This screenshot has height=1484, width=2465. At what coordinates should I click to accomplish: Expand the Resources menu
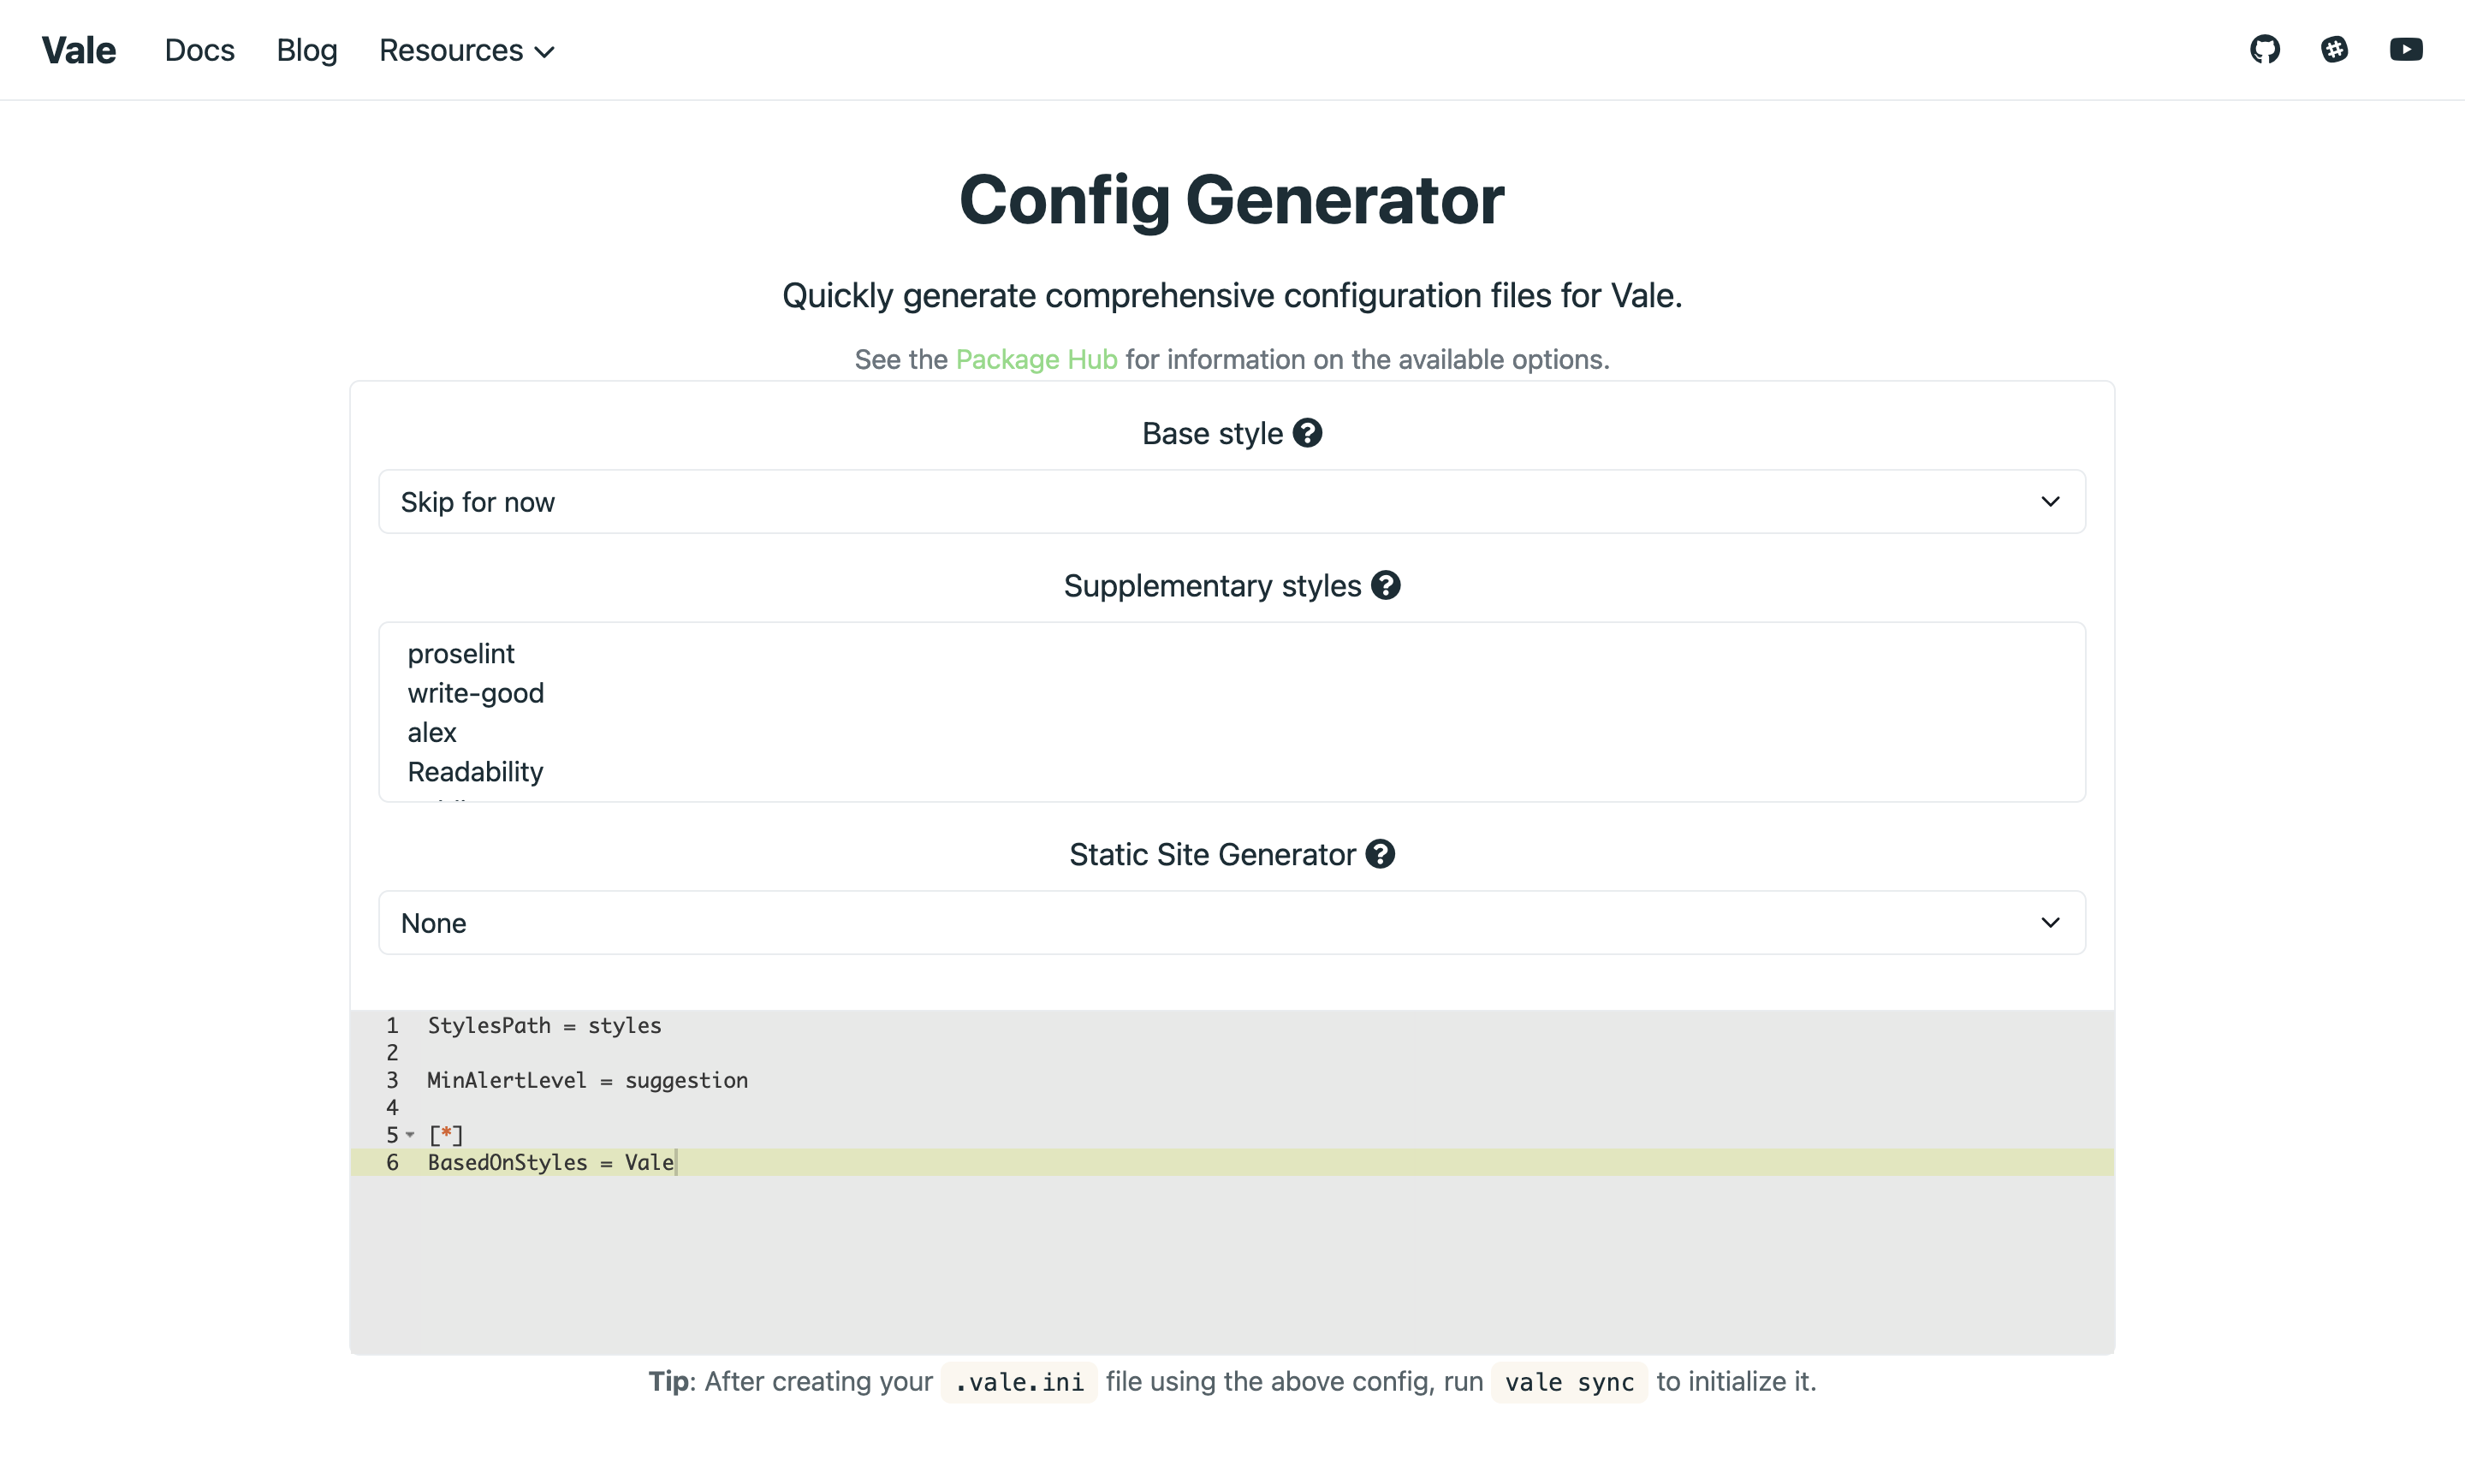(466, 50)
